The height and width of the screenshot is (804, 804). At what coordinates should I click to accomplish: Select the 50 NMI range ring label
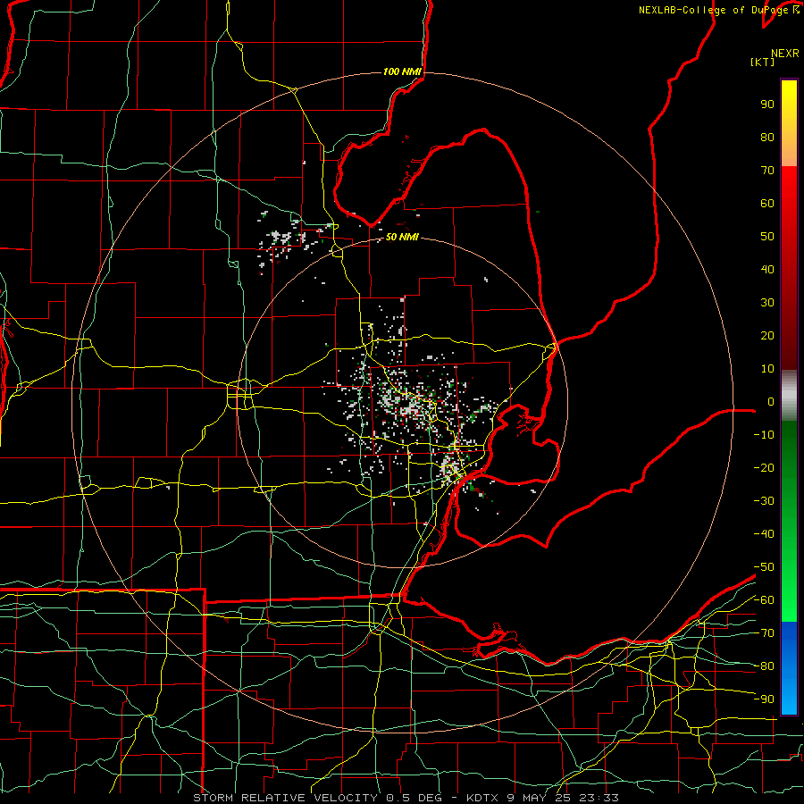tap(402, 237)
